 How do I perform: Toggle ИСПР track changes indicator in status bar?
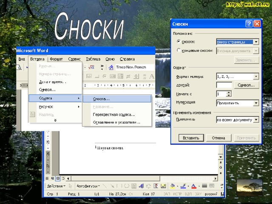(x=177, y=194)
